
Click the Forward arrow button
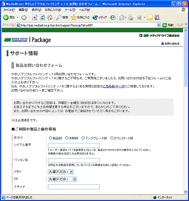click(x=24, y=17)
